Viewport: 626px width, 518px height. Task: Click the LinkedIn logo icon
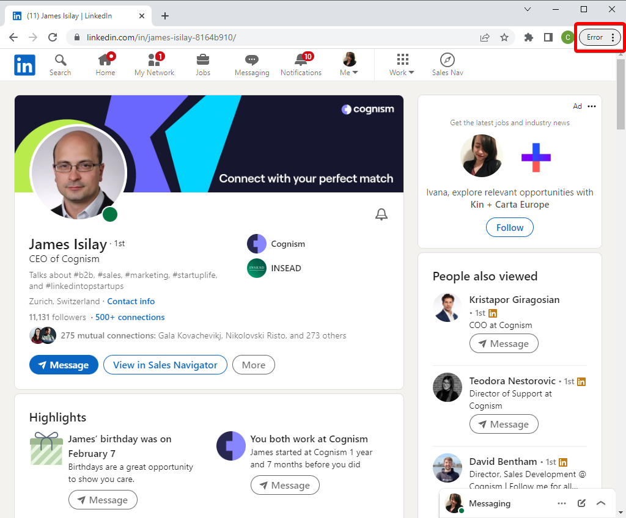click(24, 65)
